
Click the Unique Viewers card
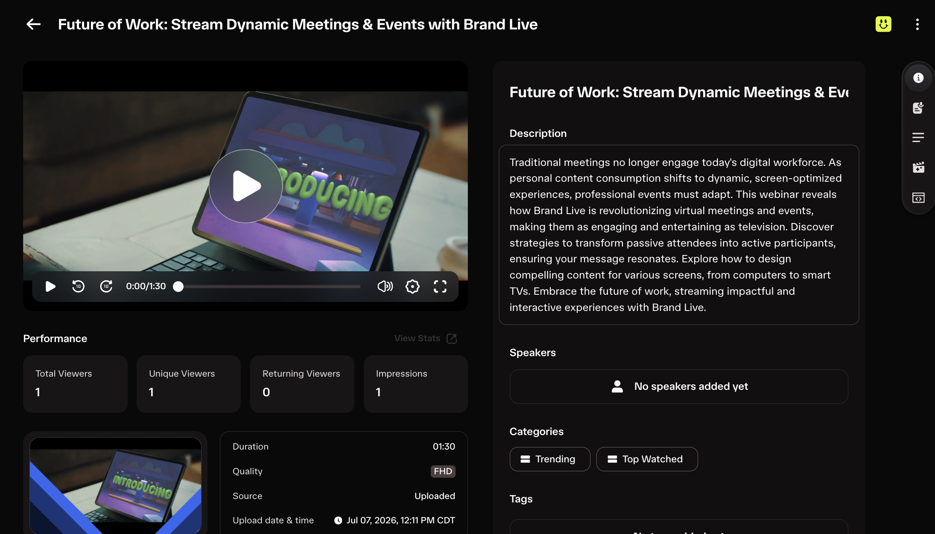tap(189, 384)
